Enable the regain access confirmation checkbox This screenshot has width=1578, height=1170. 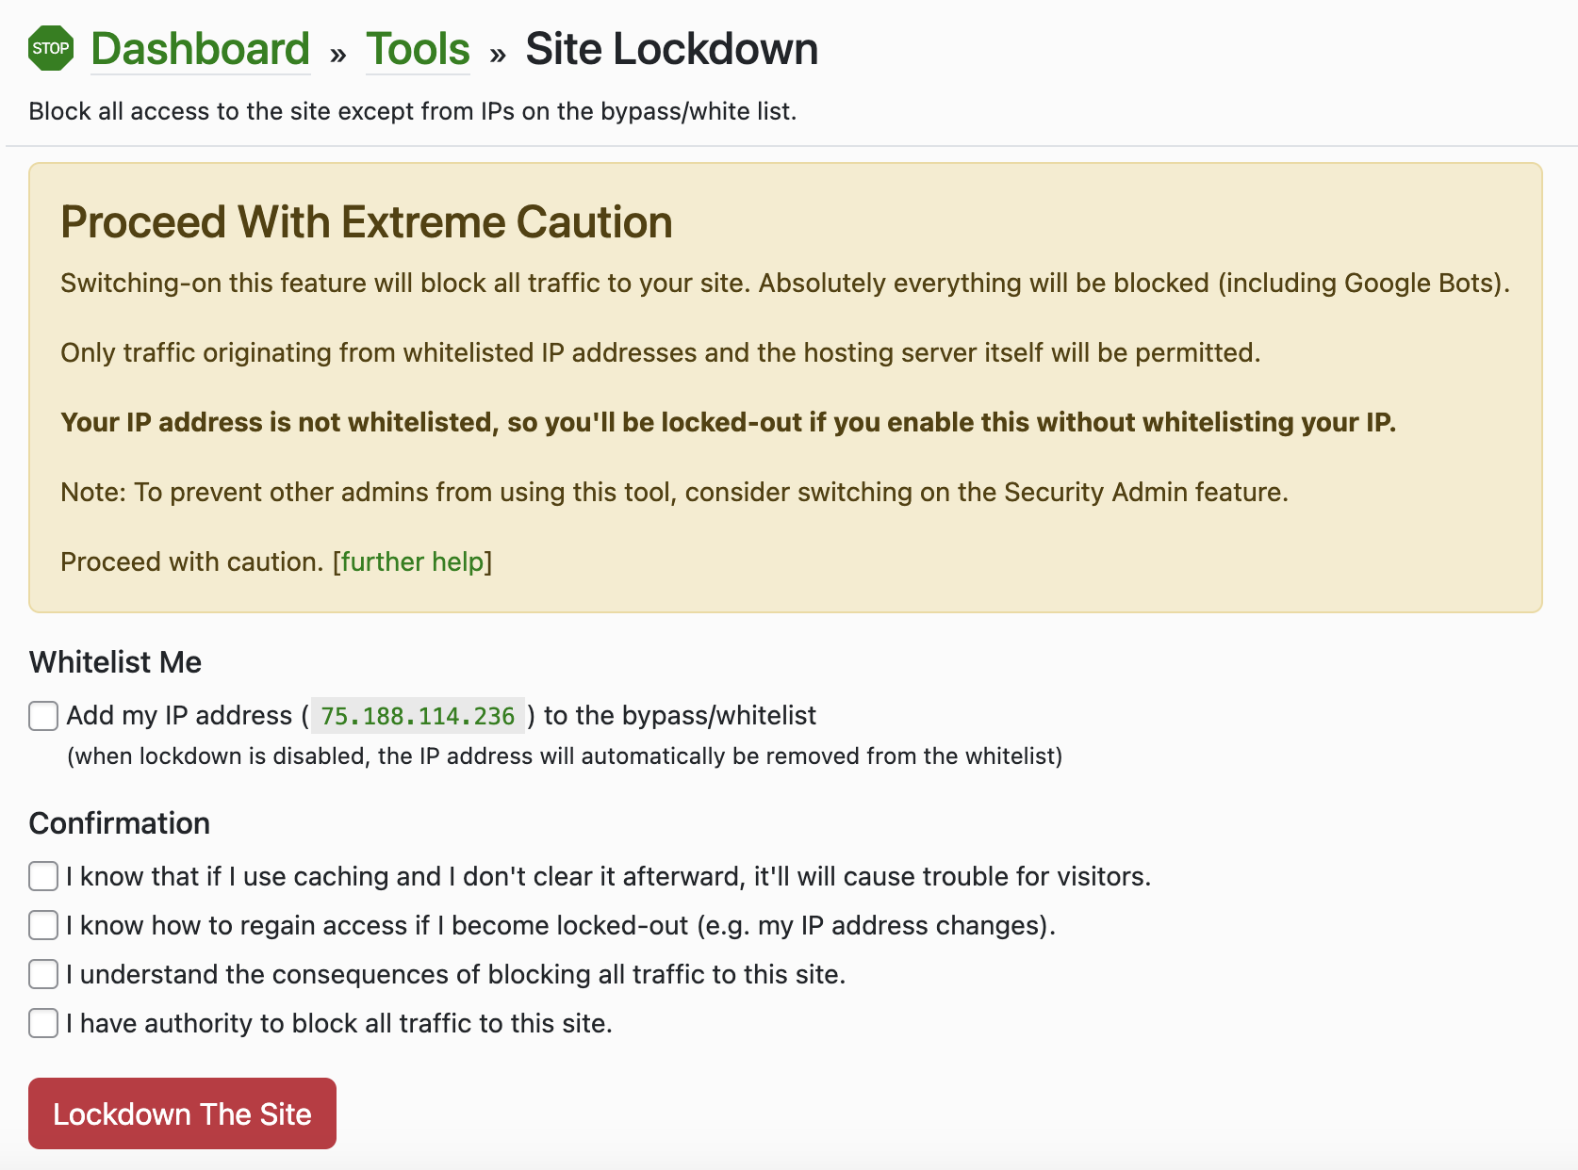42,925
